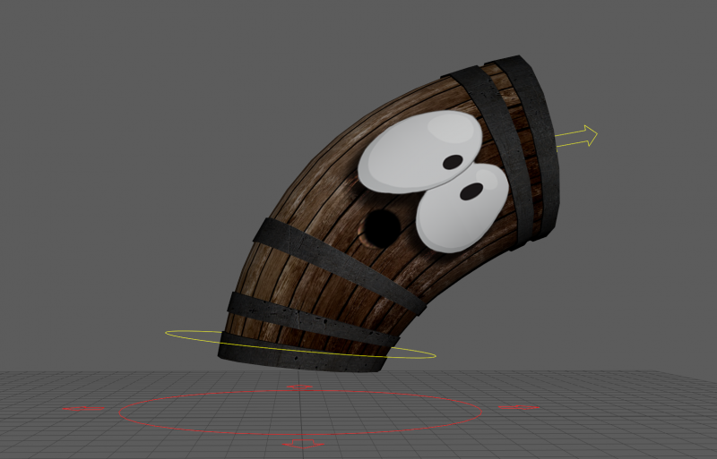Select the yellow arrow controller near barrel top
Image resolution: width=717 pixels, height=459 pixels.
pyautogui.click(x=576, y=137)
